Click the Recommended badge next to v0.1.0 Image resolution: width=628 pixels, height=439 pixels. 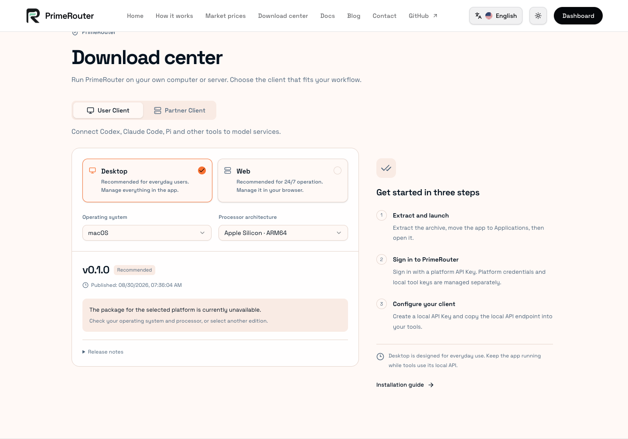[134, 270]
